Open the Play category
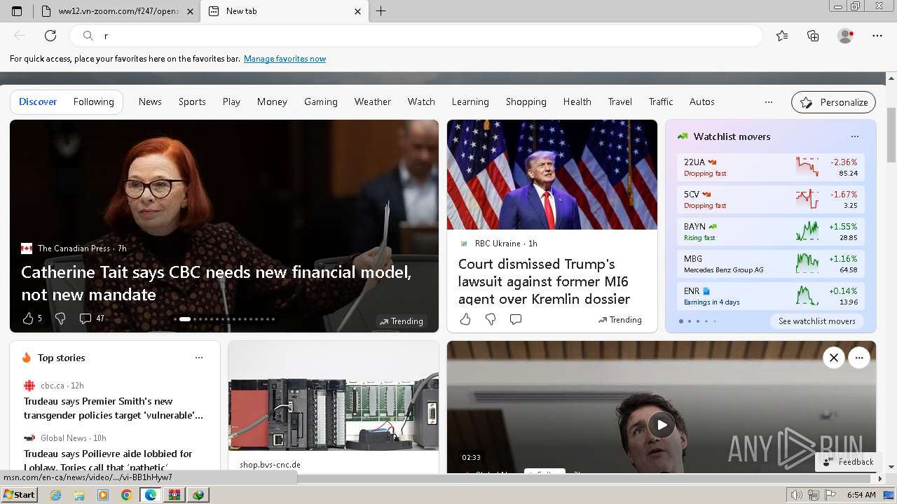The image size is (897, 504). 231,102
